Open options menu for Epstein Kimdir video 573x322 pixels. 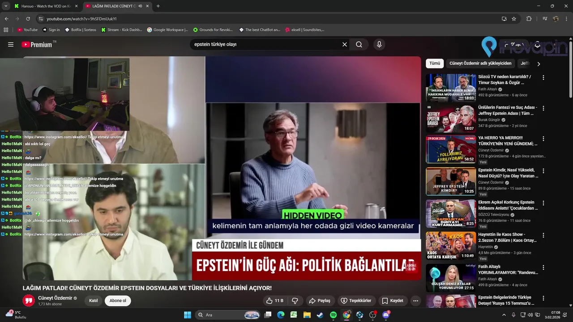click(x=543, y=171)
